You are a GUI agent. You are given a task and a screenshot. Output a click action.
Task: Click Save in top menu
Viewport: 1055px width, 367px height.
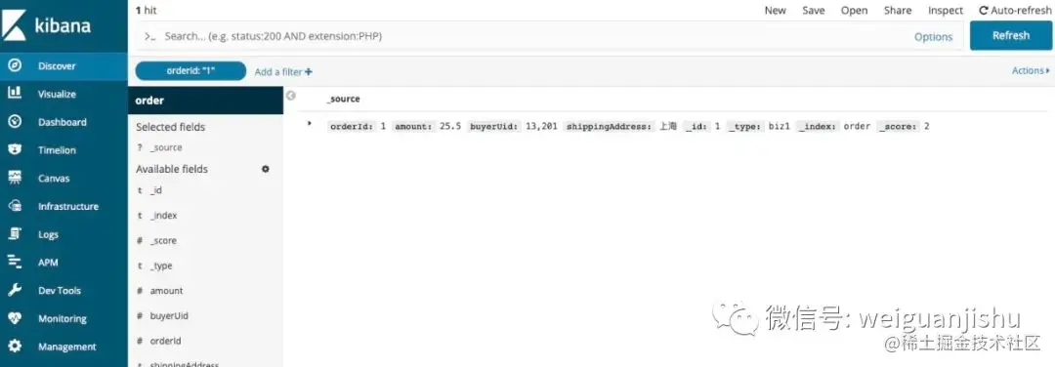[x=814, y=11]
